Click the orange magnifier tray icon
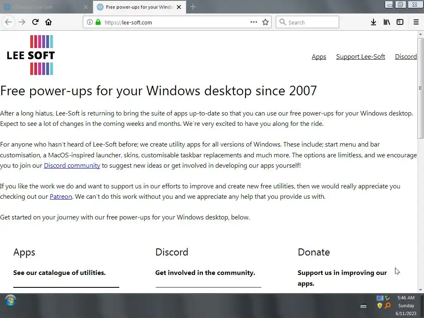The width and height of the screenshot is (424, 318). (388, 306)
